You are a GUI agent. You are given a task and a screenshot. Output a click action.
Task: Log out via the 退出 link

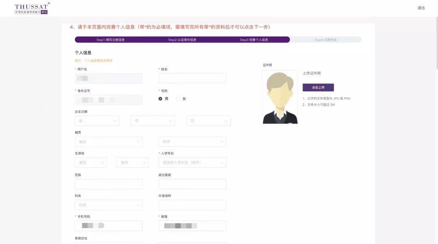click(x=421, y=8)
